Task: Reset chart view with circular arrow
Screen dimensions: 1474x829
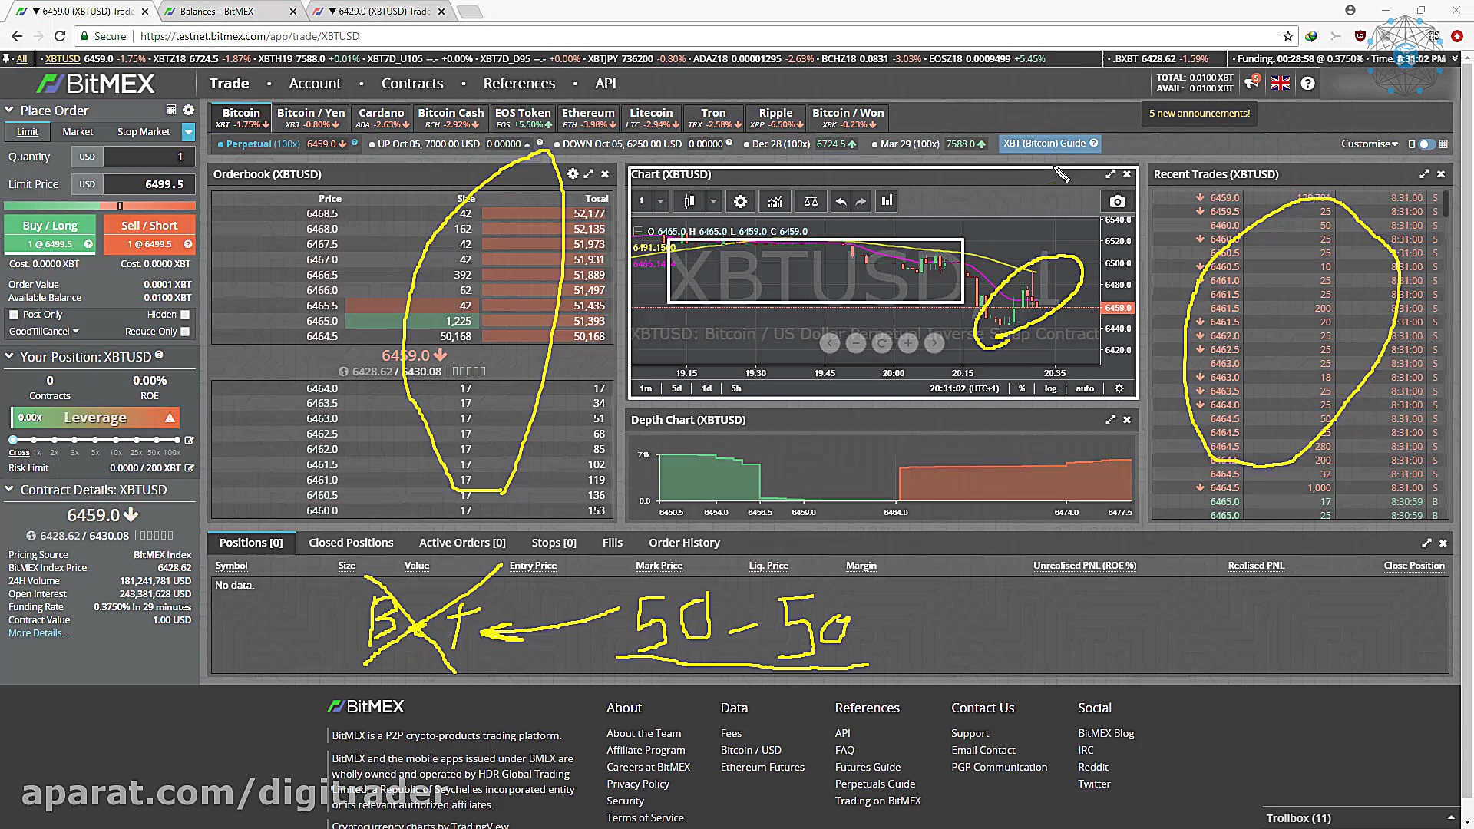Action: (x=881, y=343)
